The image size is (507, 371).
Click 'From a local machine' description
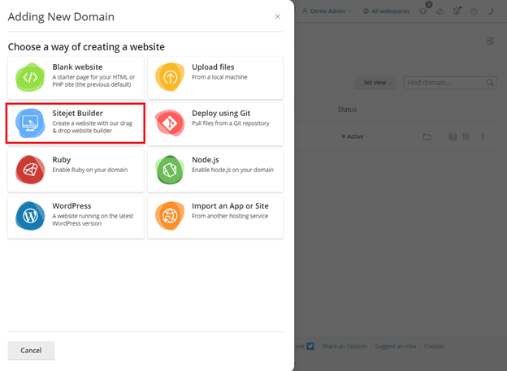(219, 77)
